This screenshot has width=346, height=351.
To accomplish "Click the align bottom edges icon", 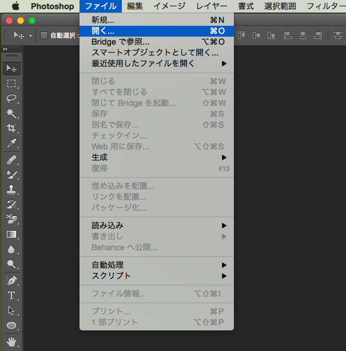I will [x=271, y=36].
